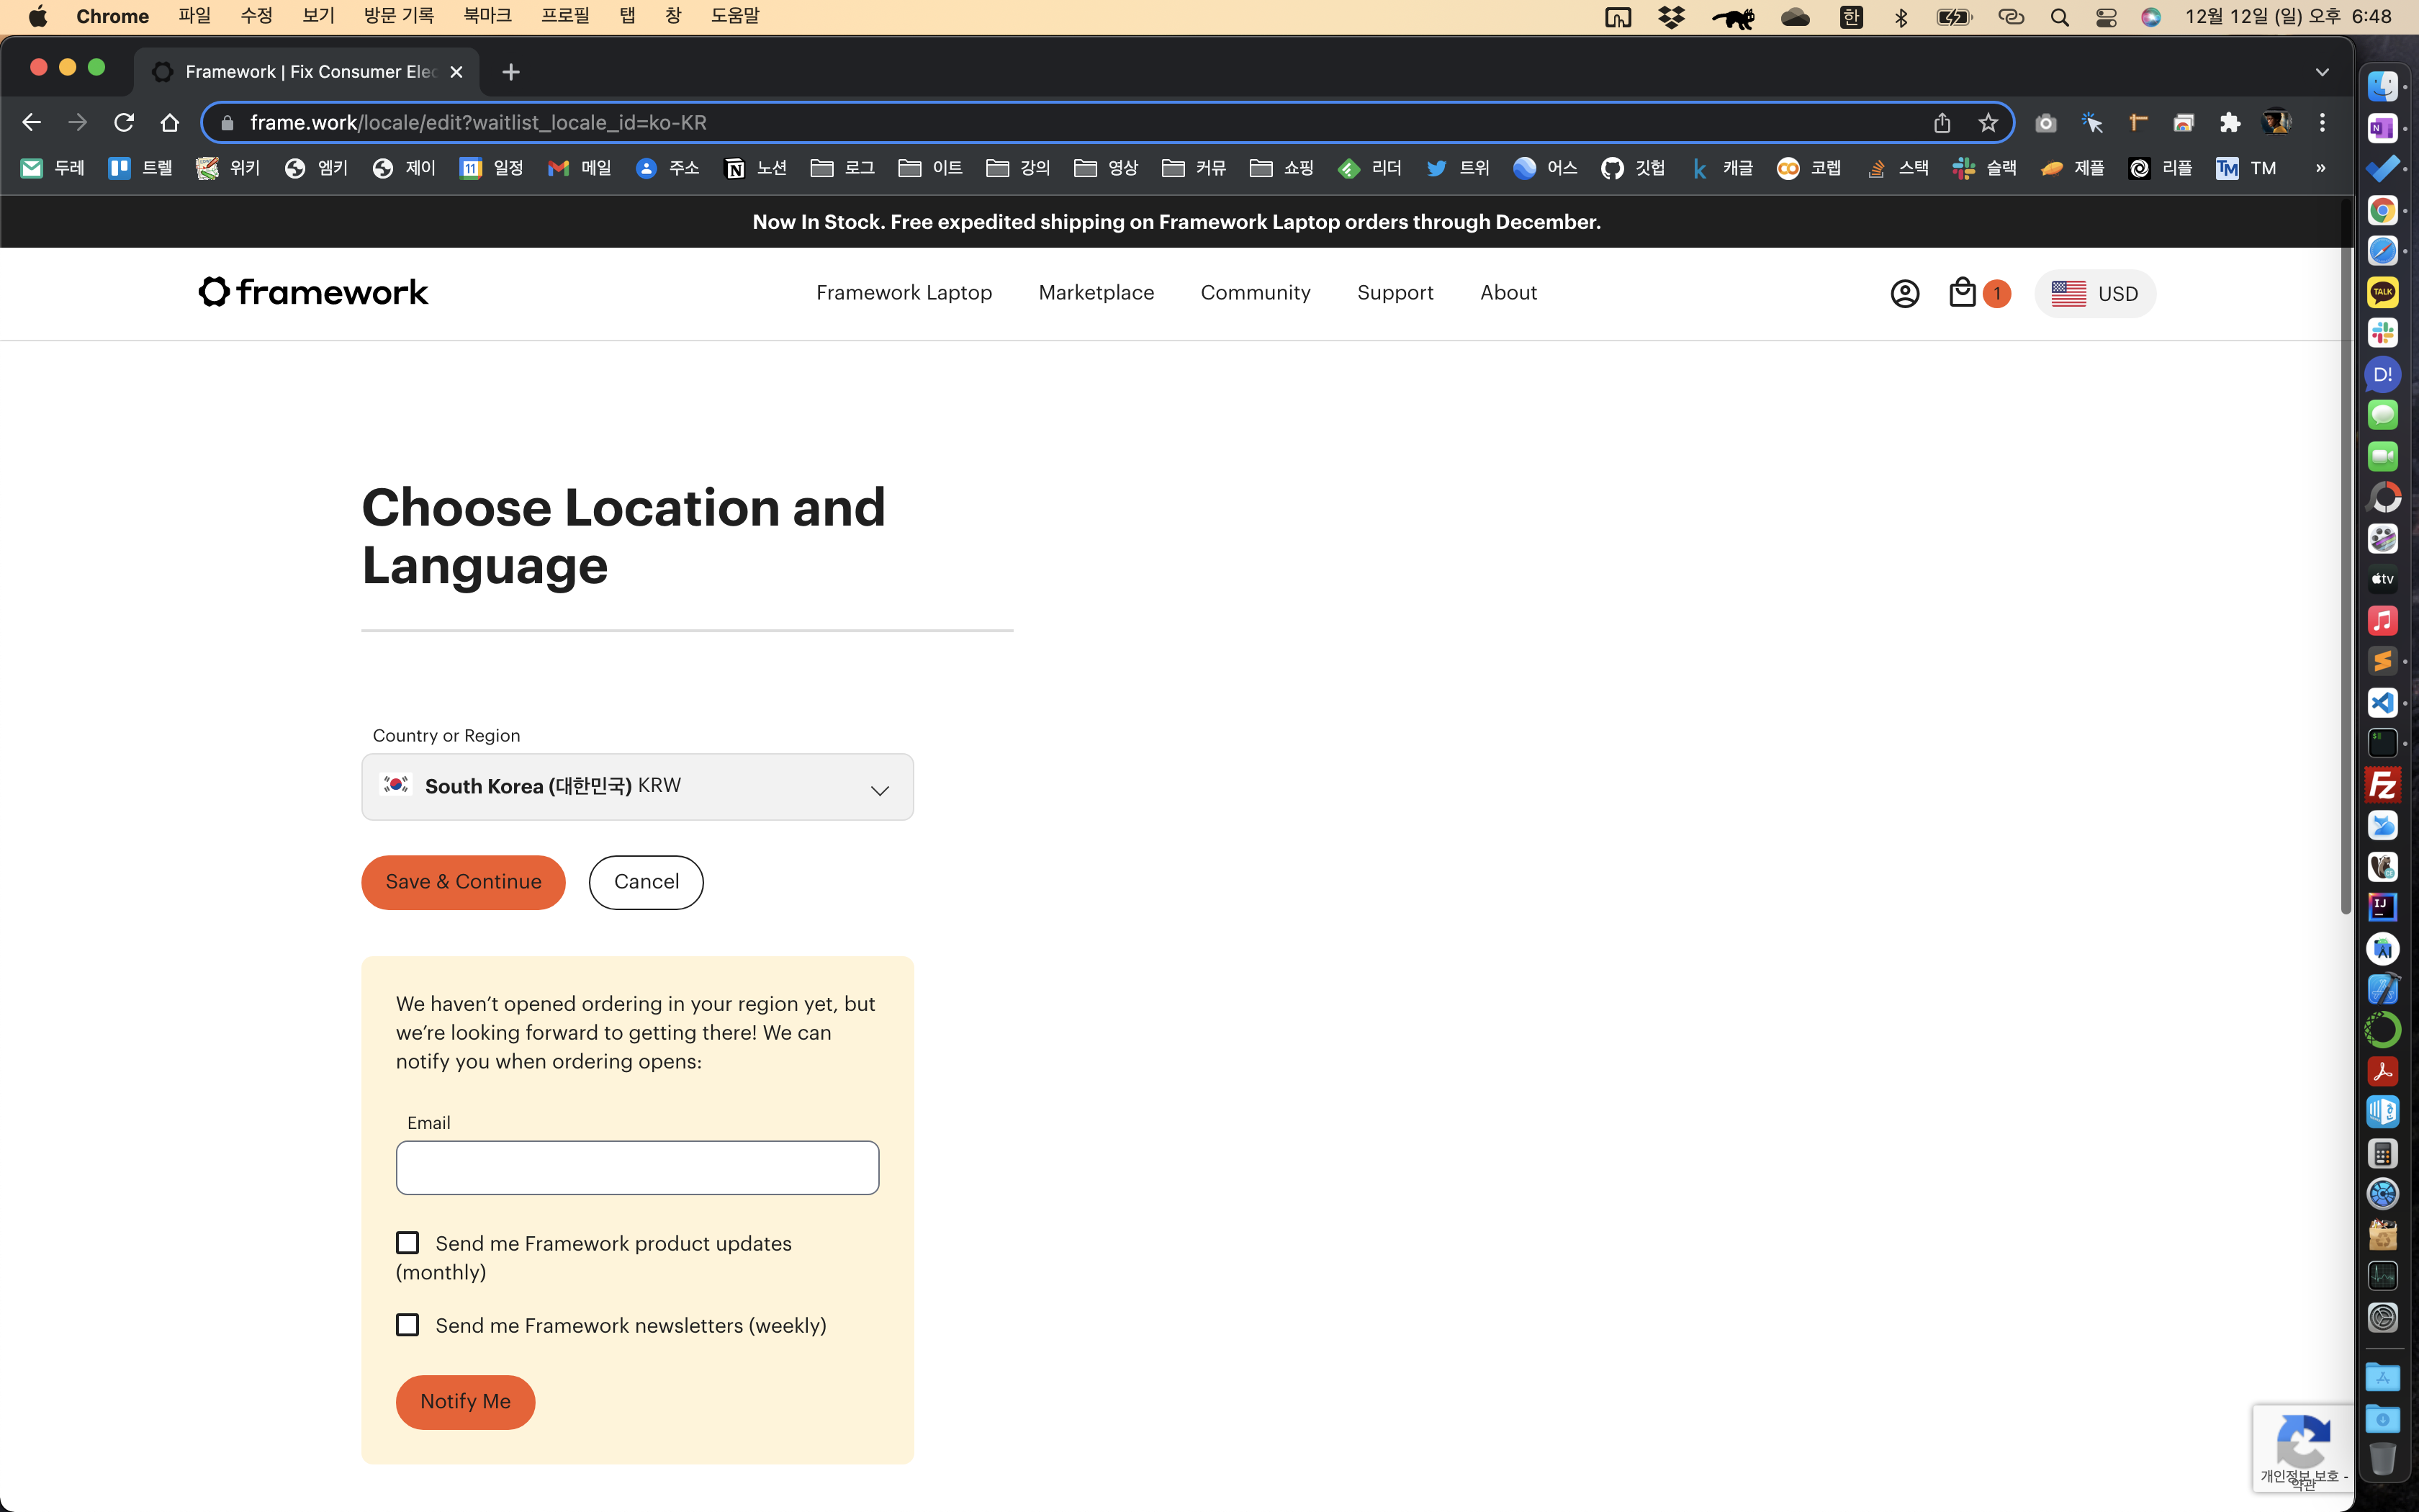
Task: Open the user account icon
Action: (x=1904, y=293)
